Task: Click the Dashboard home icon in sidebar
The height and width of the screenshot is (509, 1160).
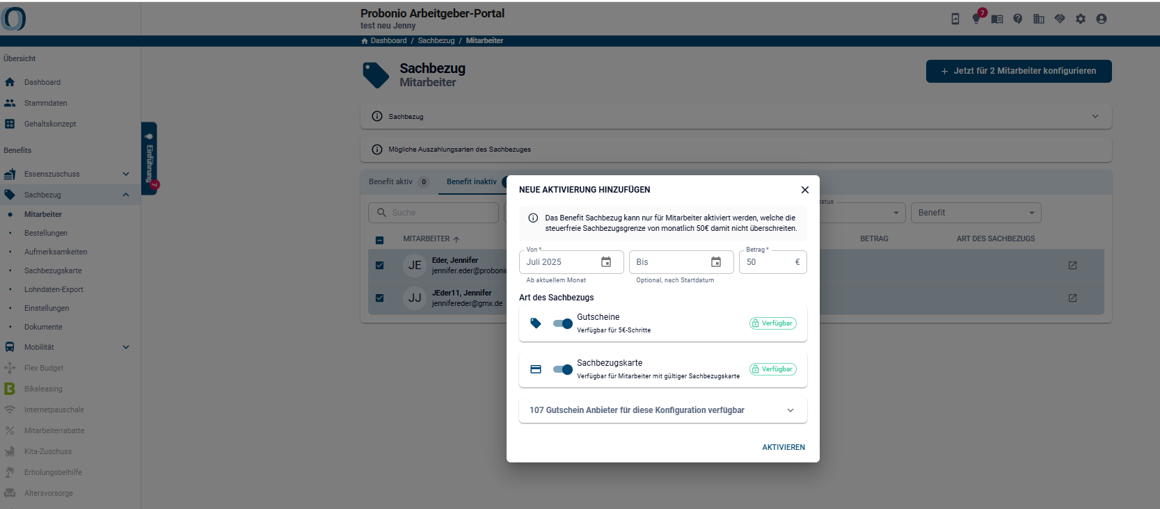Action: coord(10,82)
